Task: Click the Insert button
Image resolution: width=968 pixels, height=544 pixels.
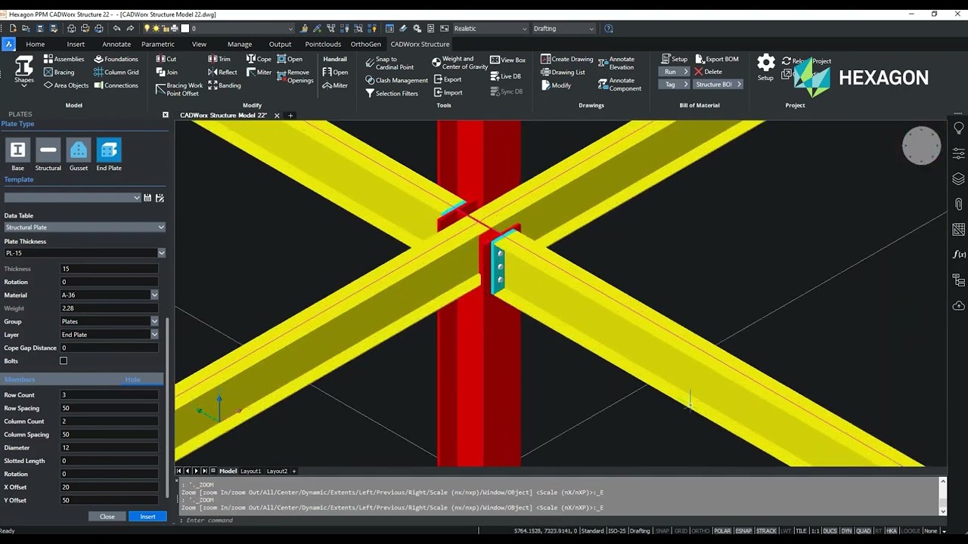Action: tap(147, 517)
